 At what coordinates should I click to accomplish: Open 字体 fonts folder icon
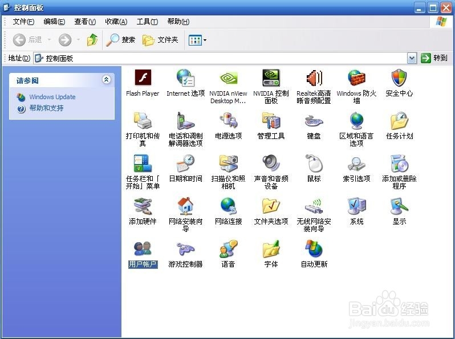[x=271, y=249]
